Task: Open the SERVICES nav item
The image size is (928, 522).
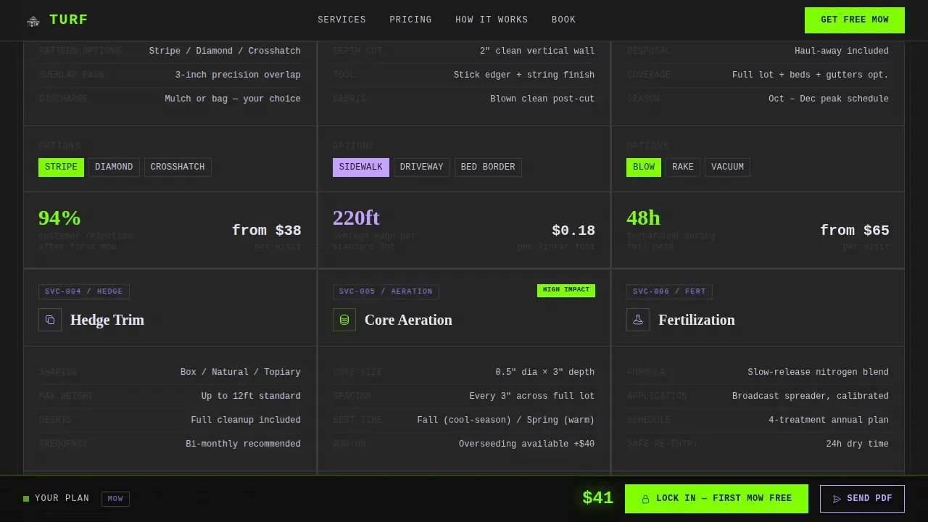Action: point(341,20)
